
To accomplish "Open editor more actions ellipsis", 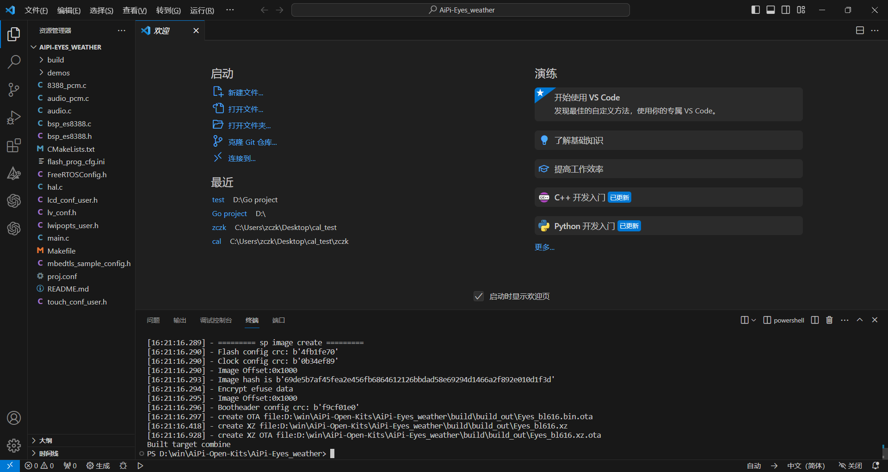I will (x=875, y=30).
